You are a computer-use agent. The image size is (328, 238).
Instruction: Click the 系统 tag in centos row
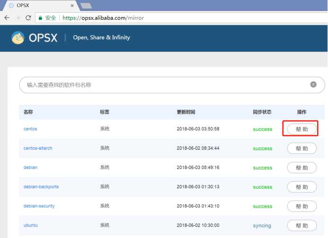[x=105, y=129]
